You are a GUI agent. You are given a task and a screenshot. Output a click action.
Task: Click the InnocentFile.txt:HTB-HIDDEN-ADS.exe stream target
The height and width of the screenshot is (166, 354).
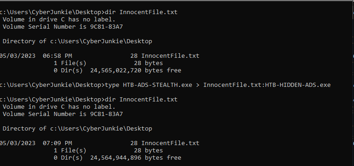click(267, 85)
